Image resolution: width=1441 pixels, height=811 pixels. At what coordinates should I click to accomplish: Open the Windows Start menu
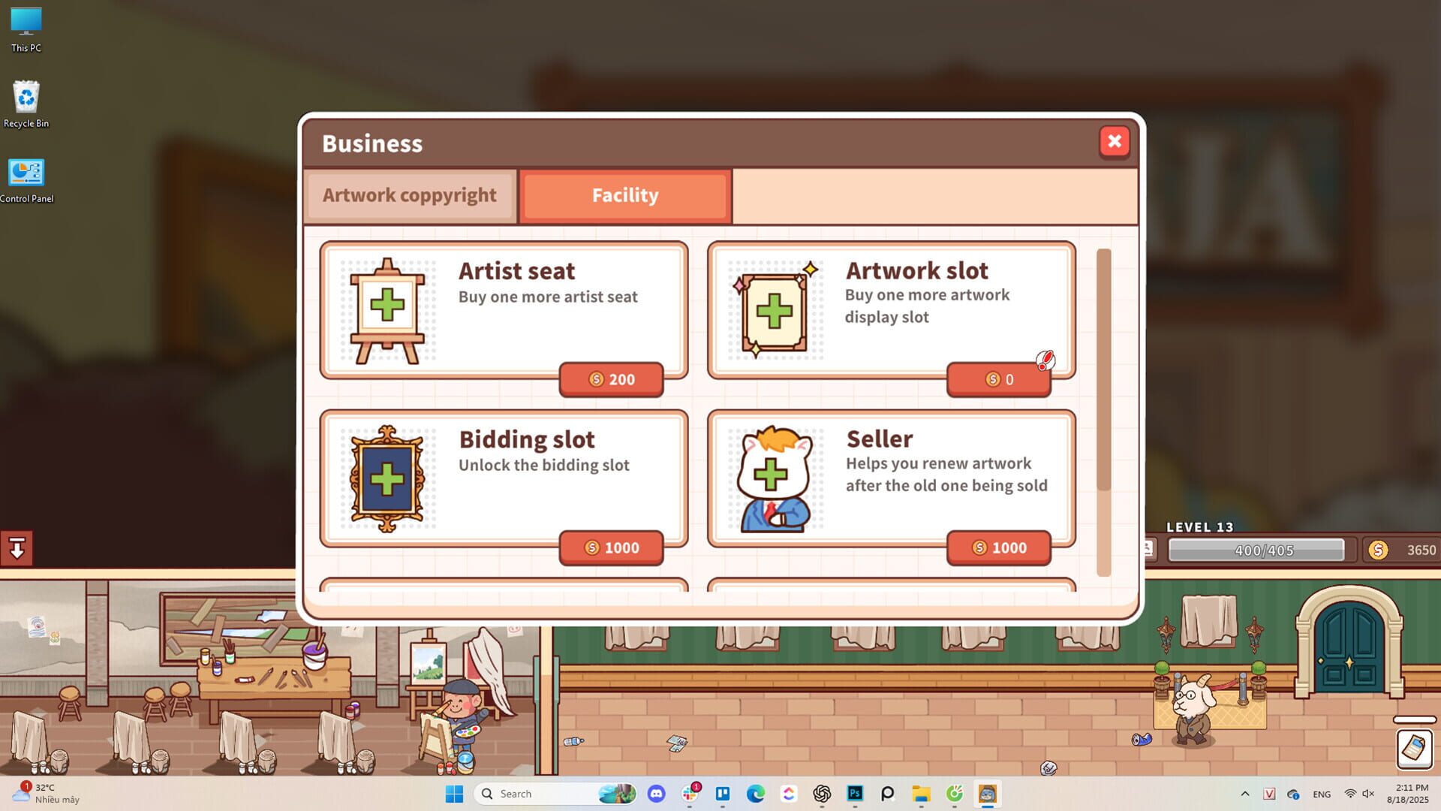[454, 794]
